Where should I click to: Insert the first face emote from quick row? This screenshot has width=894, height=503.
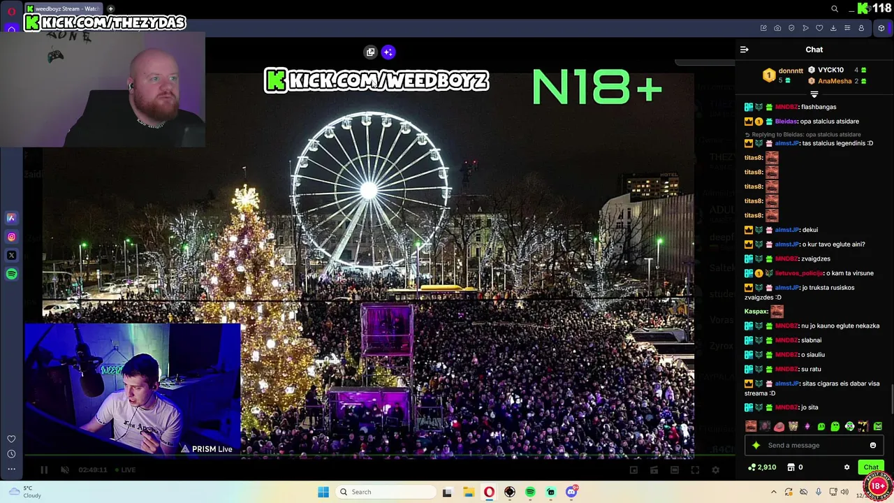click(751, 426)
